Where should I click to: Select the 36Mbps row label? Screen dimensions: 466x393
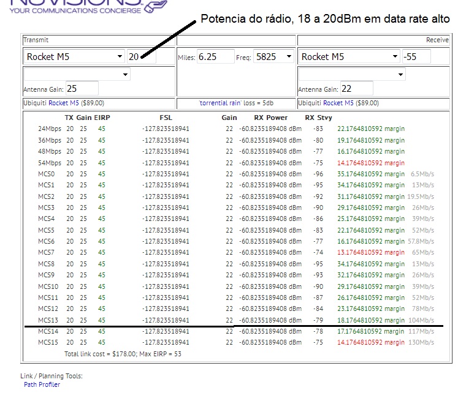coord(50,140)
